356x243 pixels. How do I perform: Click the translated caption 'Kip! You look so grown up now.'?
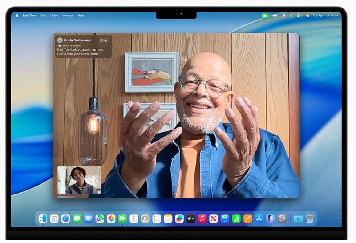click(x=81, y=49)
